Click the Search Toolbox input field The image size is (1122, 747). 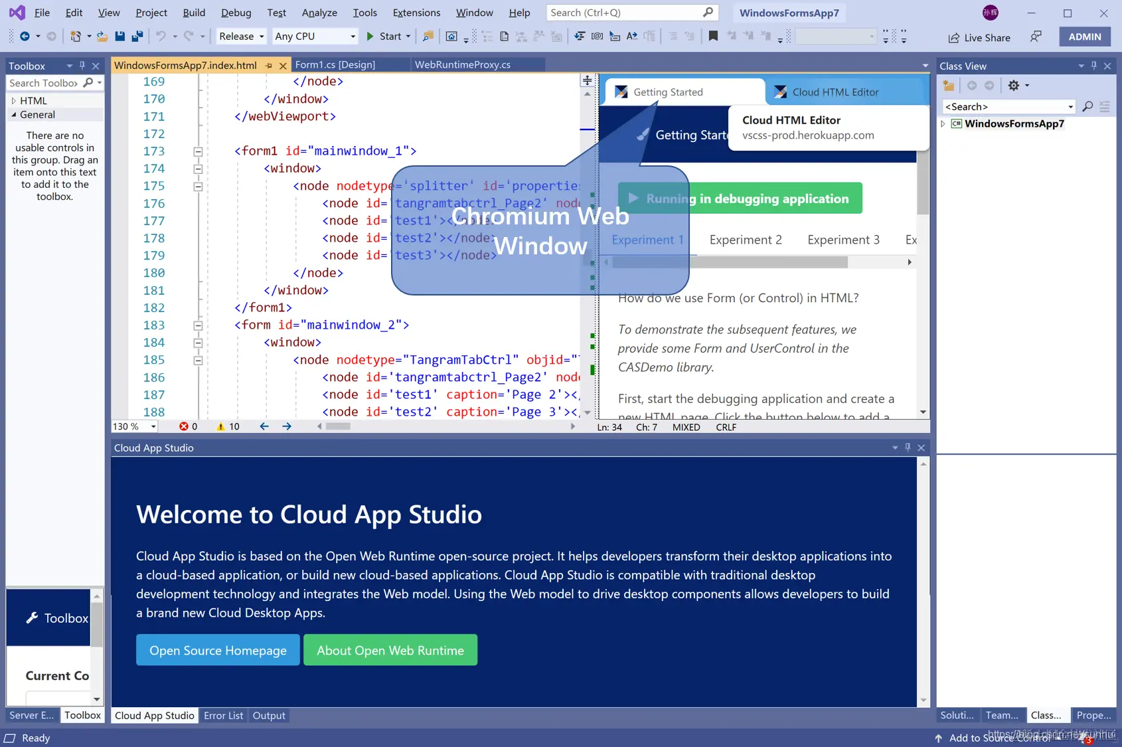44,83
